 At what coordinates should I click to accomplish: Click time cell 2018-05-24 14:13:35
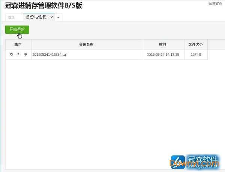(163, 55)
